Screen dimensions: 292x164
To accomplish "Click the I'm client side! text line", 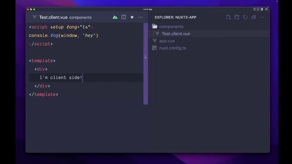I will pos(61,77).
